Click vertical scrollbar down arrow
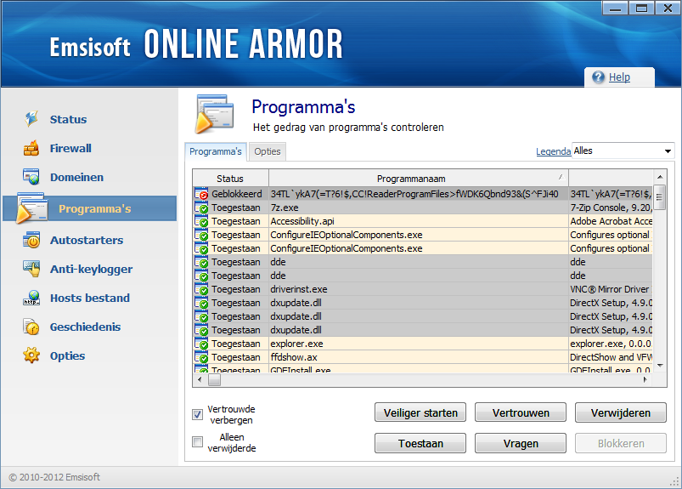The height and width of the screenshot is (489, 682). (660, 366)
